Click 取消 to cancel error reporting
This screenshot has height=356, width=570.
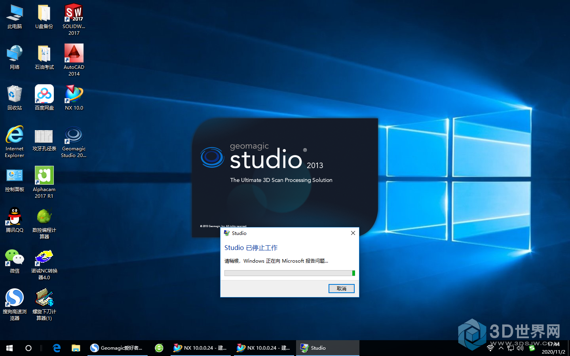[341, 289]
